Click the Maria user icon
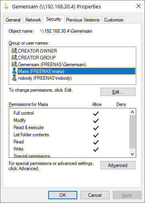This screenshot has width=145, height=204. [14, 71]
